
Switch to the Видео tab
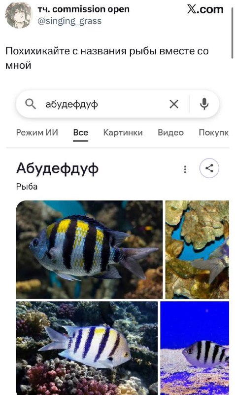coord(170,132)
